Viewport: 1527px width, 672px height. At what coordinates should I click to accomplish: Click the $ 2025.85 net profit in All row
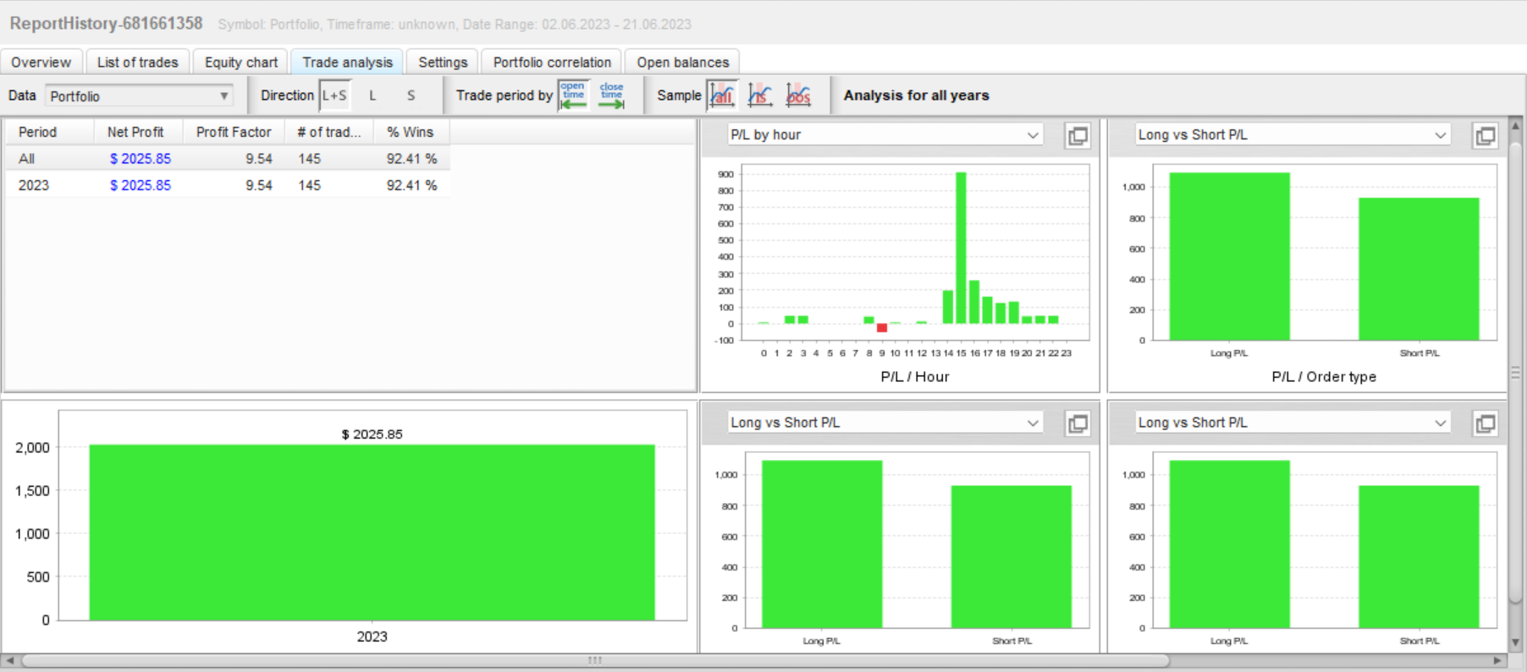pyautogui.click(x=141, y=159)
